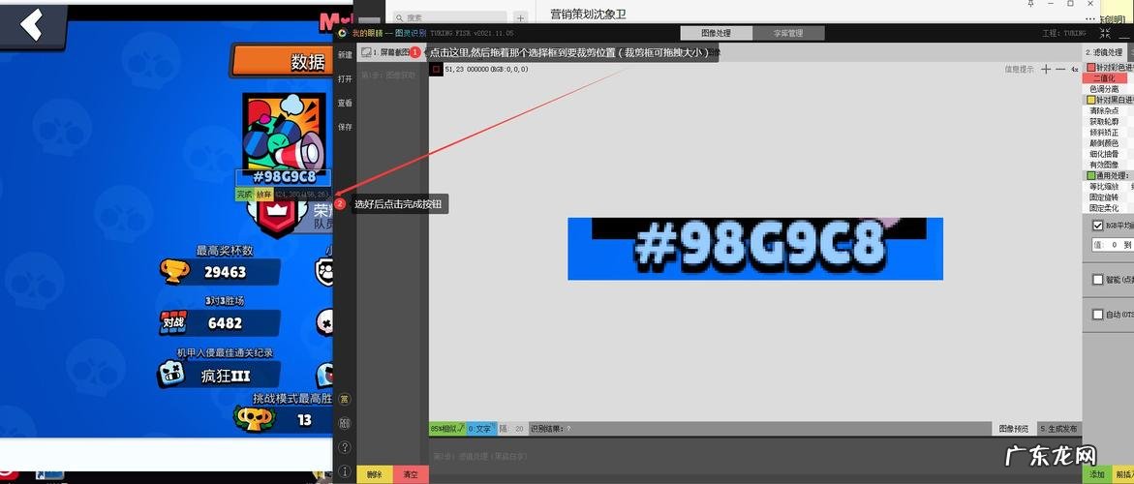Select the 有效图像 filter

click(x=1104, y=165)
